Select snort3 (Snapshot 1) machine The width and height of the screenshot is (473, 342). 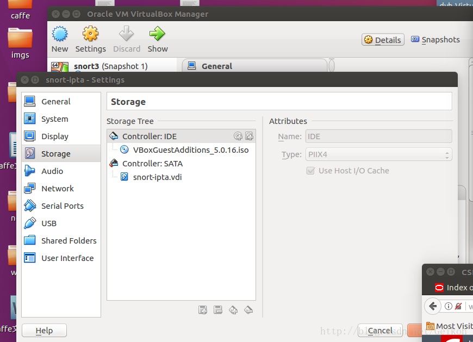[x=112, y=66]
